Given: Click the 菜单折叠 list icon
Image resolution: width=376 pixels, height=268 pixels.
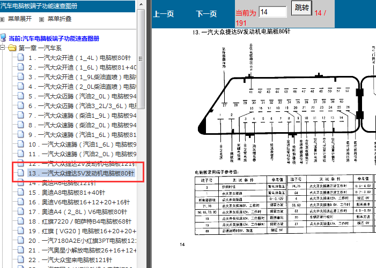Looking at the screenshot, I should coord(41,19).
